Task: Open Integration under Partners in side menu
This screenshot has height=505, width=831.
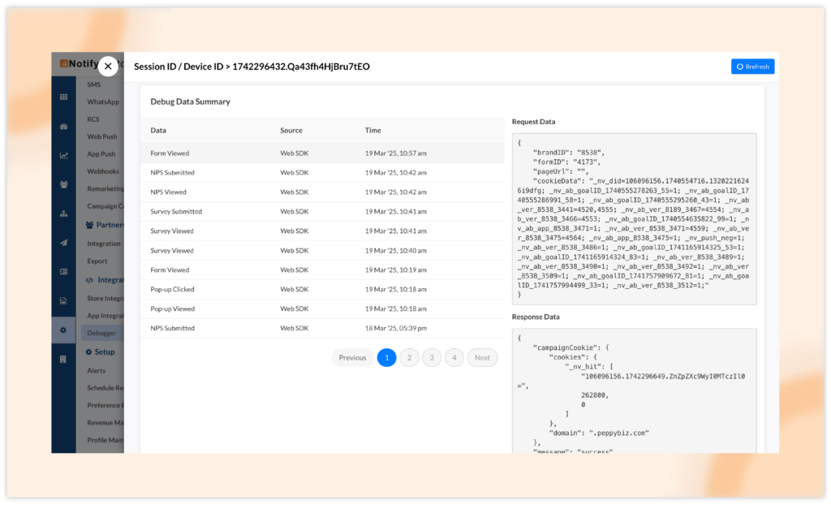Action: tap(104, 244)
